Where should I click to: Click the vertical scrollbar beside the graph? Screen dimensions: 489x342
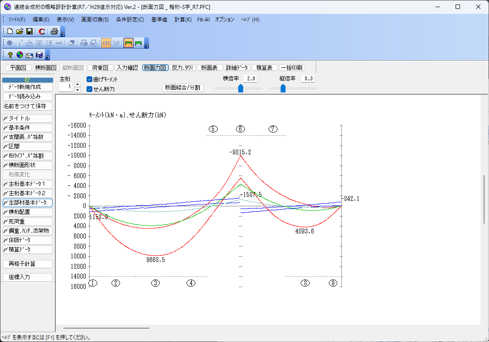pos(485,199)
